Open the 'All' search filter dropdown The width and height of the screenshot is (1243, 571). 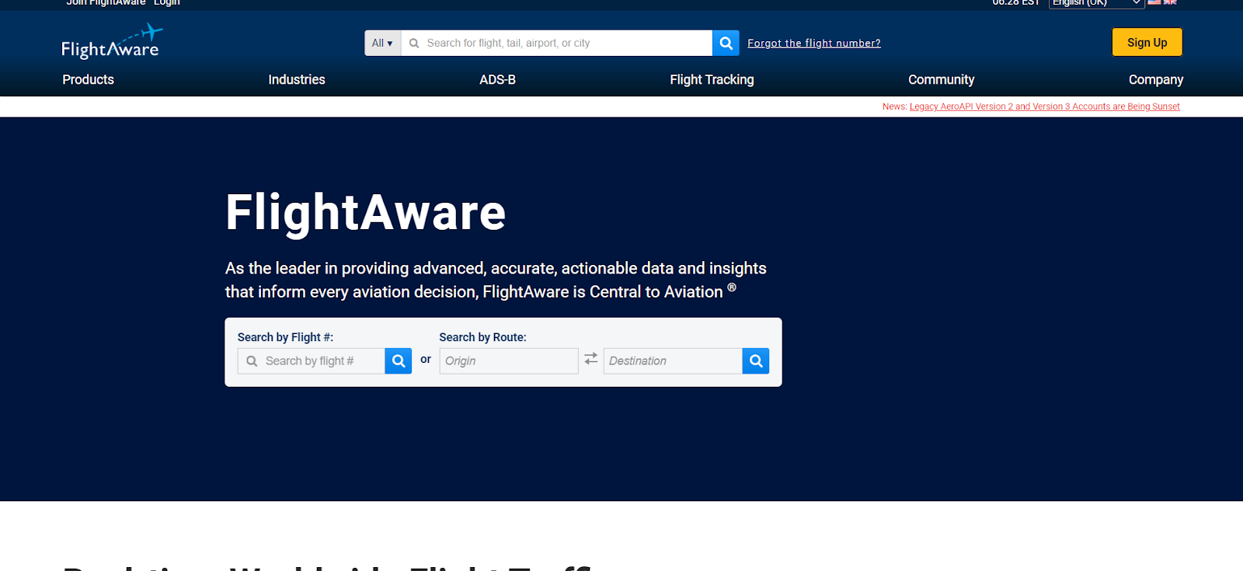tap(382, 43)
